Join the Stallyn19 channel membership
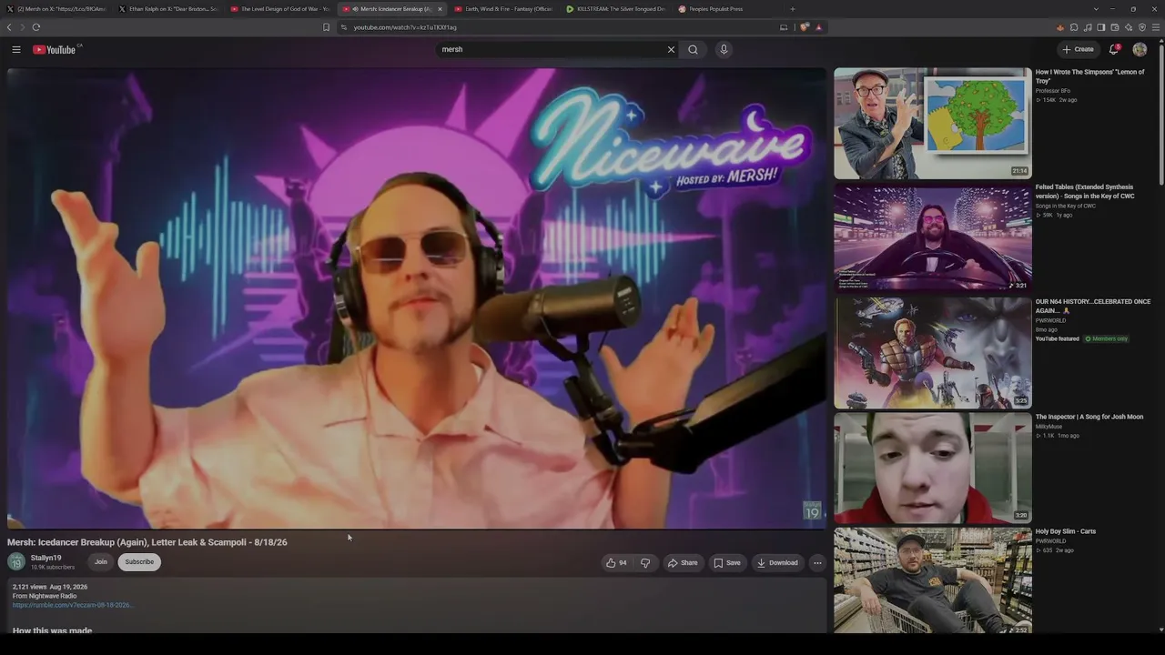Image resolution: width=1165 pixels, height=655 pixels. pyautogui.click(x=101, y=561)
